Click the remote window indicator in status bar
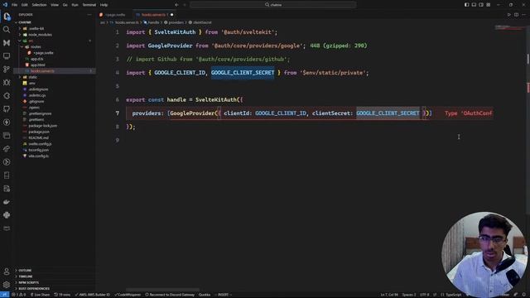The height and width of the screenshot is (298, 530). tap(5, 295)
